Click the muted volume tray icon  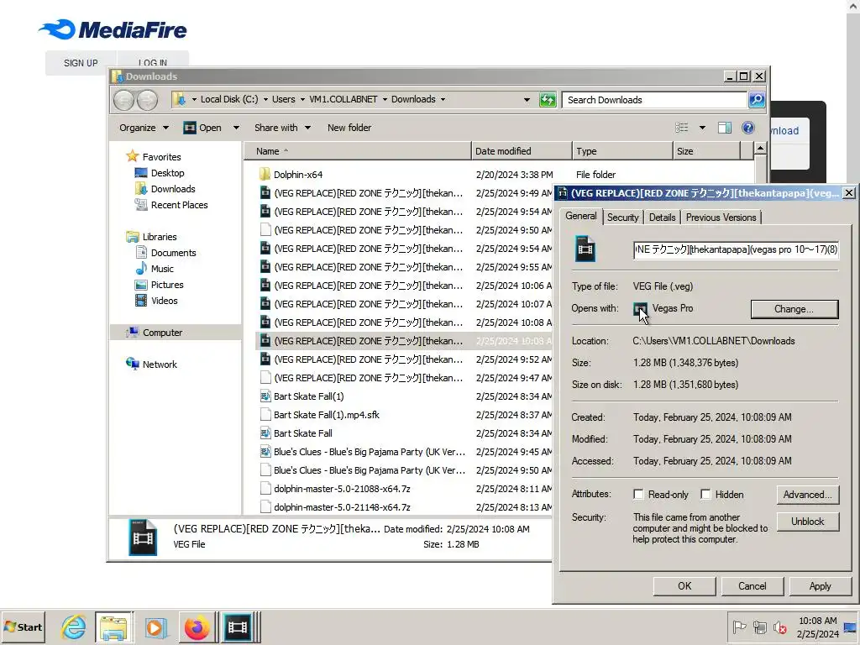779,627
